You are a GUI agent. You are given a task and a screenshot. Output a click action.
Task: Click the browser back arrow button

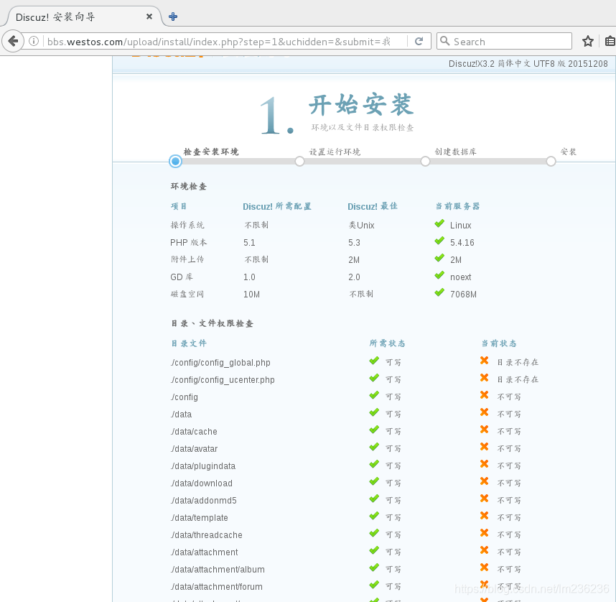pos(13,41)
